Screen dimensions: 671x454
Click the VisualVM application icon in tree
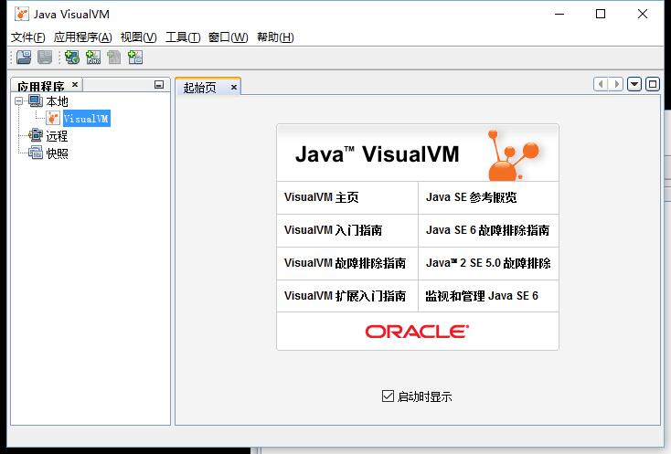click(x=53, y=119)
